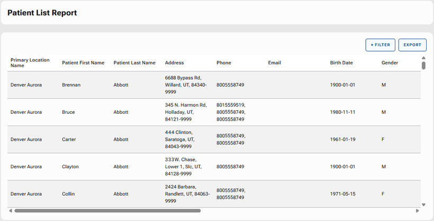Click the vertical scrollbar up arrow
The image size is (434, 221).
[423, 58]
